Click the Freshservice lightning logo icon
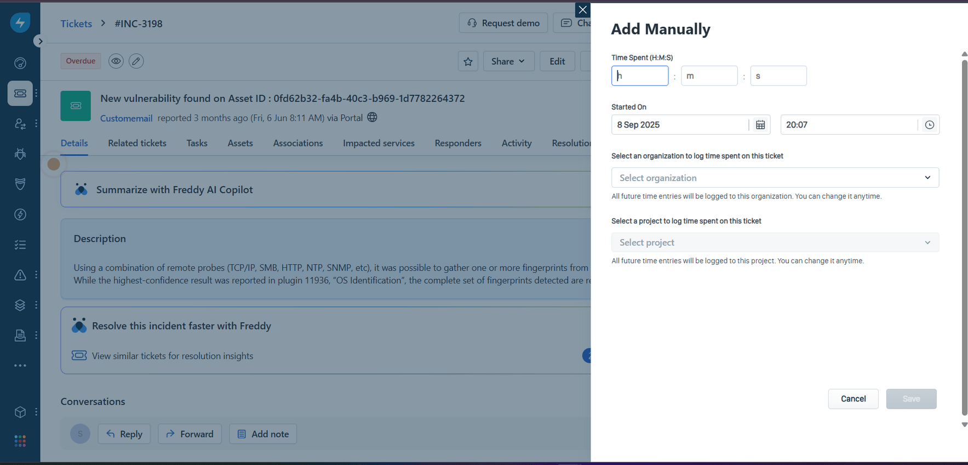The height and width of the screenshot is (465, 968). pos(20,22)
